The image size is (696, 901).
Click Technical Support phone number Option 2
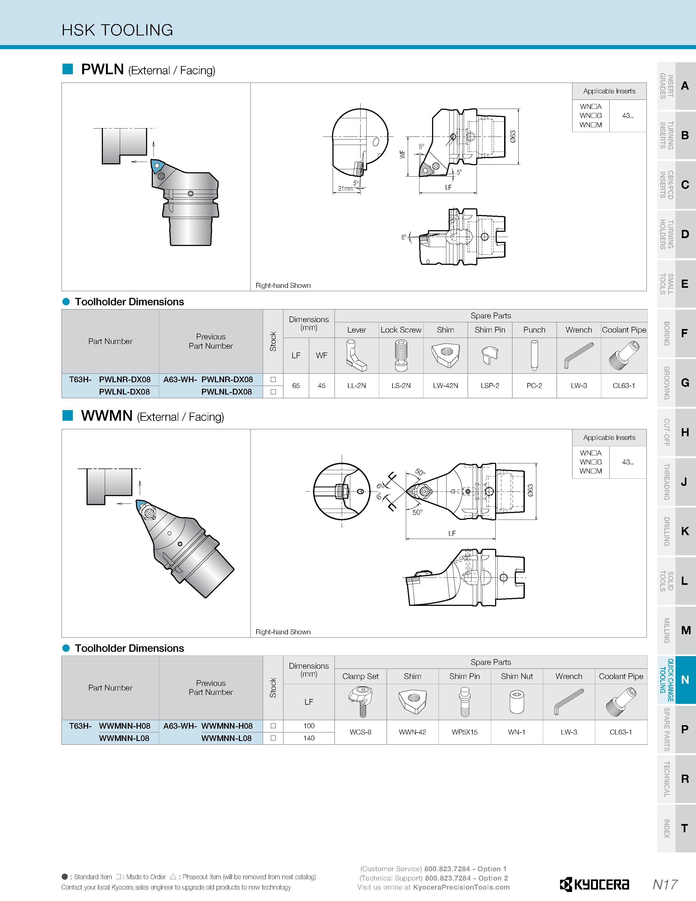466,878
